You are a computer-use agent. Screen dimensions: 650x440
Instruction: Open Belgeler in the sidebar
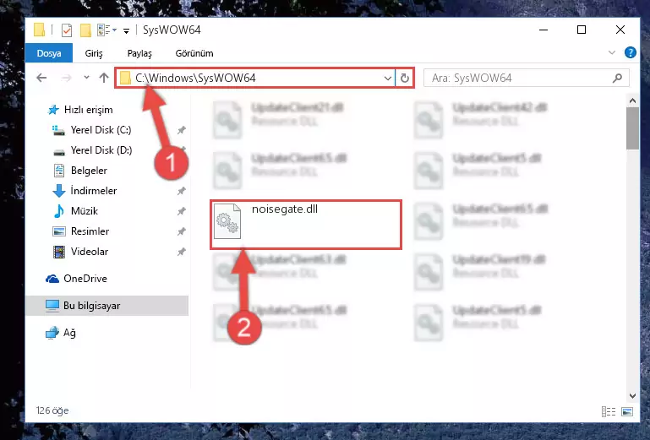(x=89, y=171)
